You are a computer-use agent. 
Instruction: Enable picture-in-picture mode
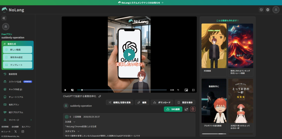[x=186, y=90]
